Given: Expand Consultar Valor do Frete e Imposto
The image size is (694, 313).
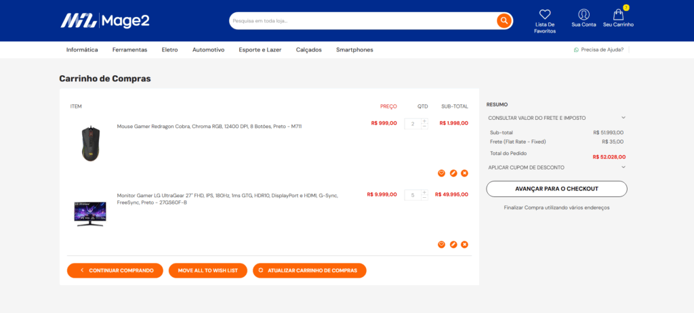Looking at the screenshot, I should pyautogui.click(x=556, y=118).
